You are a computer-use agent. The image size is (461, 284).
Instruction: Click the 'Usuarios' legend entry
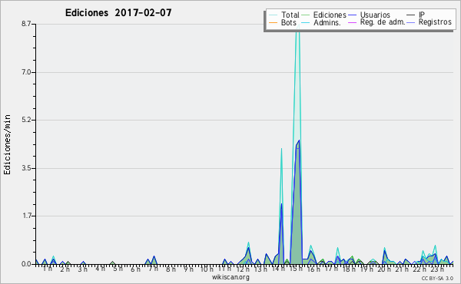375,15
